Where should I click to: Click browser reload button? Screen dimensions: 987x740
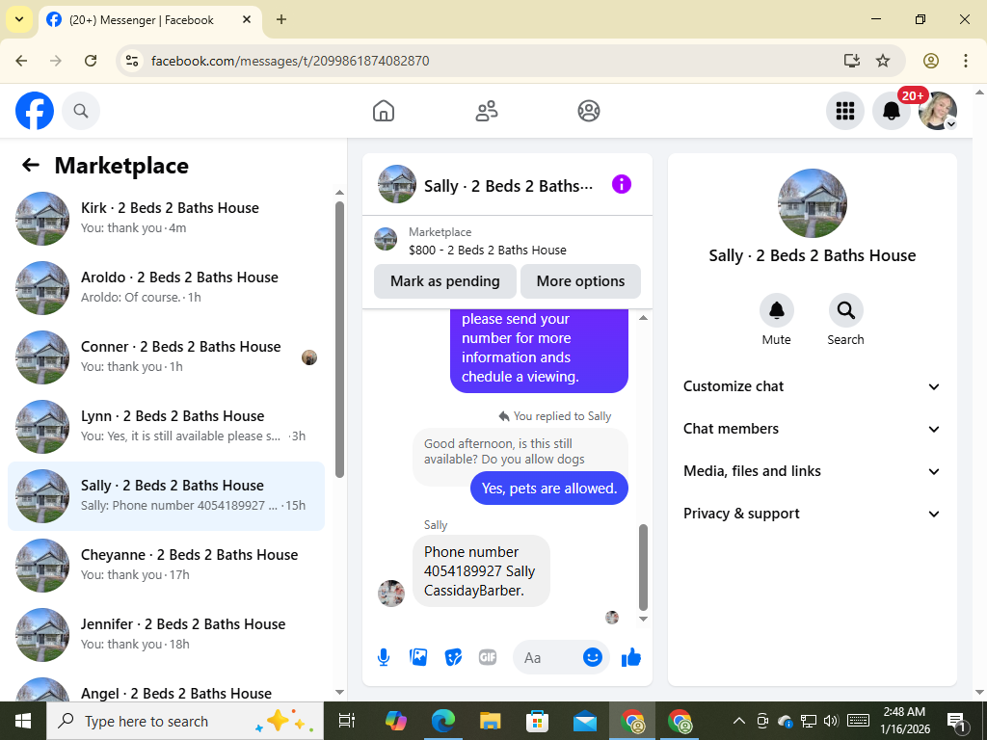pyautogui.click(x=91, y=61)
